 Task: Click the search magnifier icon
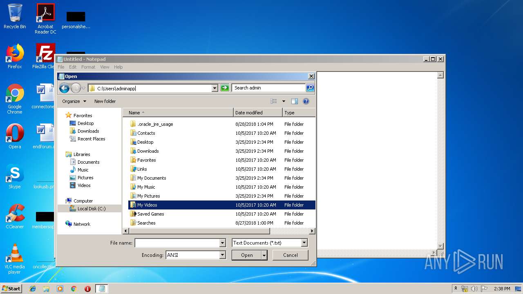[x=310, y=88]
